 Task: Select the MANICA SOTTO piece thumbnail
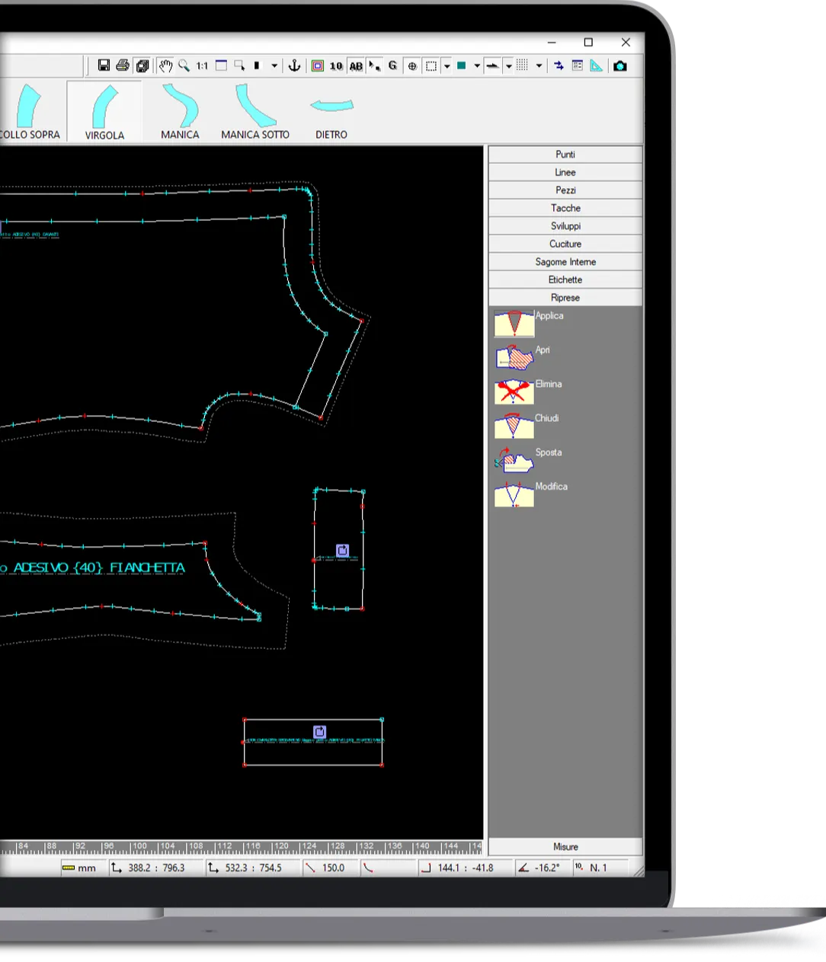tap(255, 111)
